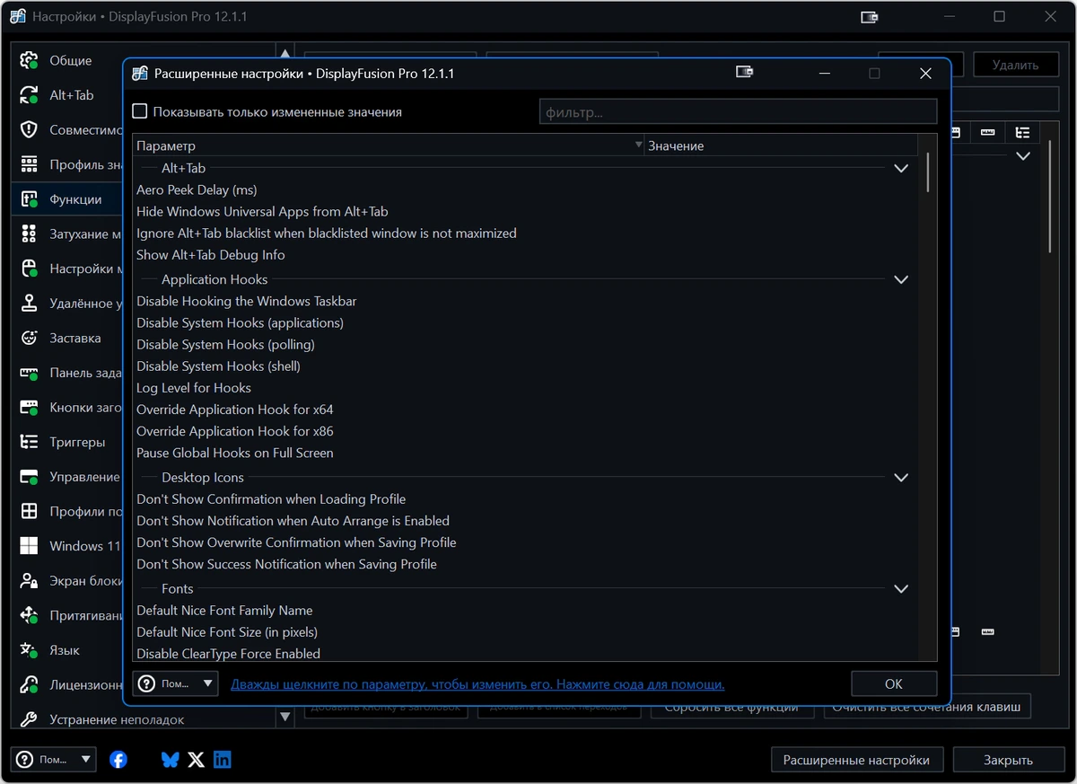Screen dimensions: 1077x784
Task: Collapse the Alt+Tab group chevron
Action: pos(901,168)
